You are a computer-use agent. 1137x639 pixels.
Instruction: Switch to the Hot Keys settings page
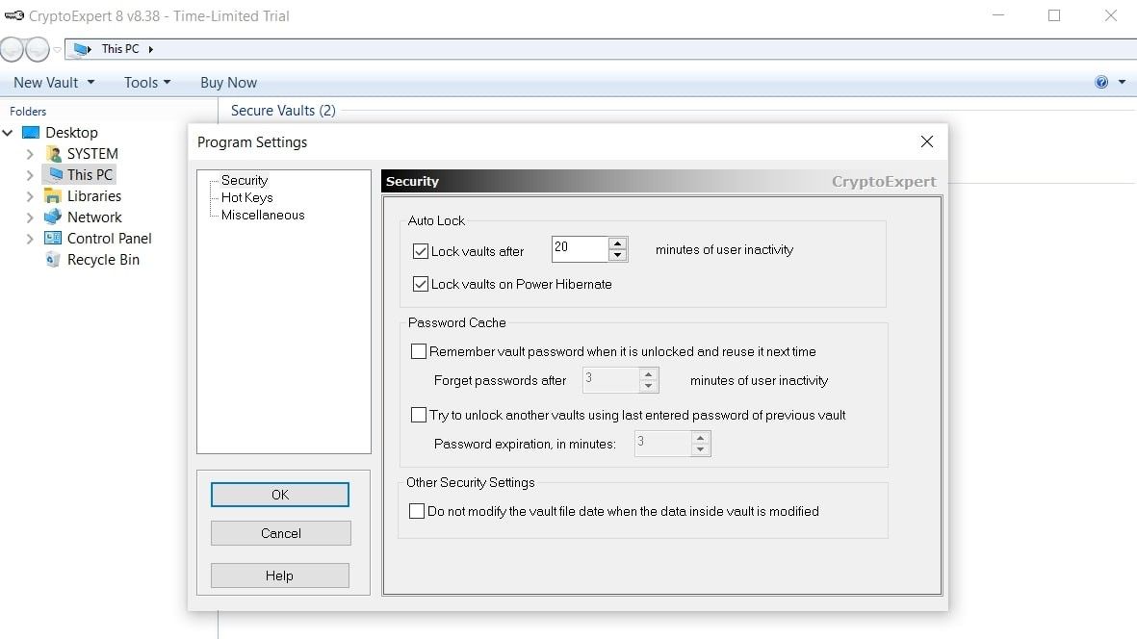[x=247, y=197]
